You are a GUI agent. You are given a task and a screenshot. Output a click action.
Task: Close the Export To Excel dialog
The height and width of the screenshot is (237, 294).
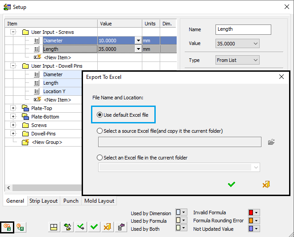pyautogui.click(x=281, y=77)
